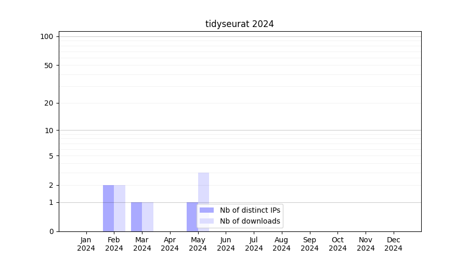The width and height of the screenshot is (468, 260).
Task: Click the "Dec 2024" x-axis label
Action: tap(393, 244)
